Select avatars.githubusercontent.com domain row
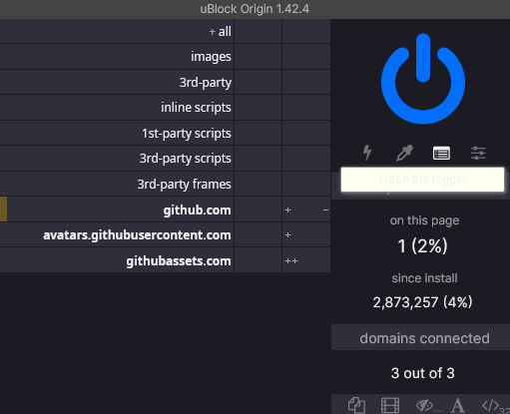This screenshot has height=414, width=510. [117, 235]
